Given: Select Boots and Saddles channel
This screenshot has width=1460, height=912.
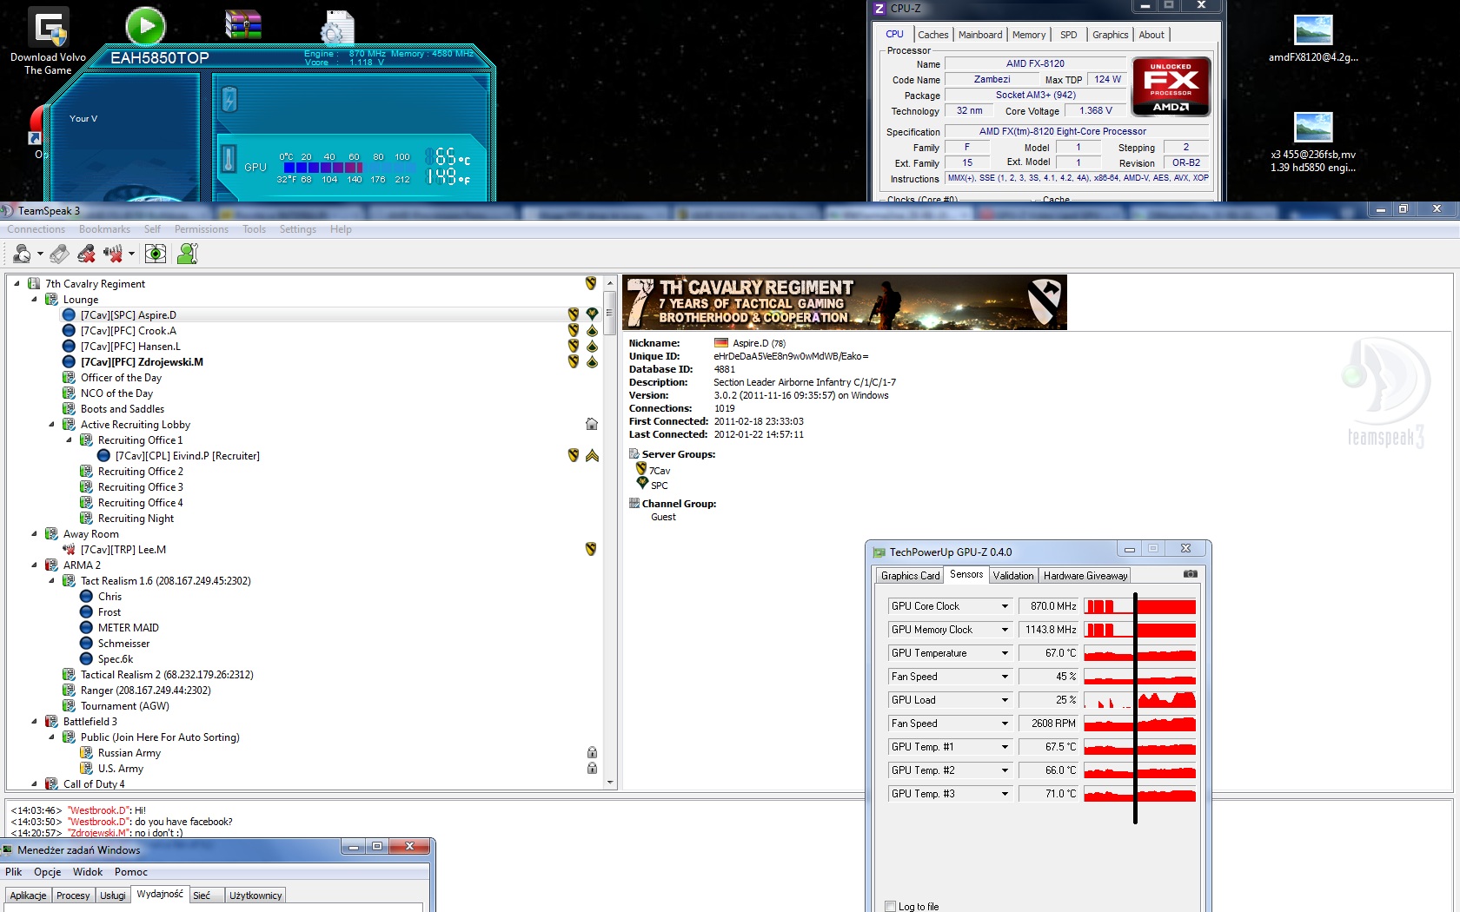Looking at the screenshot, I should [x=123, y=409].
